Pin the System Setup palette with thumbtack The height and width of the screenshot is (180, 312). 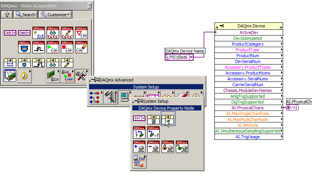click(138, 101)
